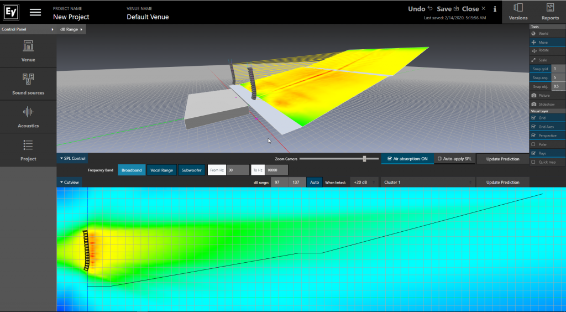Open the Venue section
This screenshot has height=312, width=566.
[28, 51]
